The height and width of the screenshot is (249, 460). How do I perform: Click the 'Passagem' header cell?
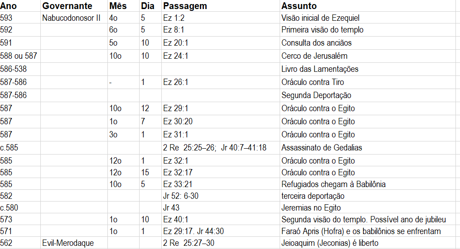tap(184, 6)
